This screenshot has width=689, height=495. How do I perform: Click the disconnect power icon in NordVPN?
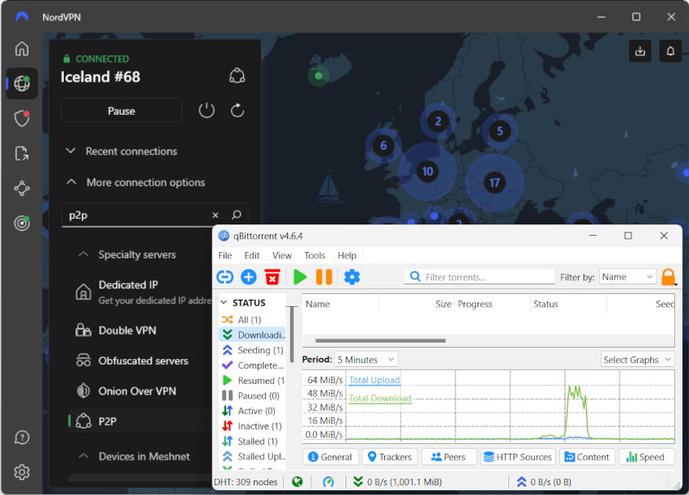[x=207, y=110]
